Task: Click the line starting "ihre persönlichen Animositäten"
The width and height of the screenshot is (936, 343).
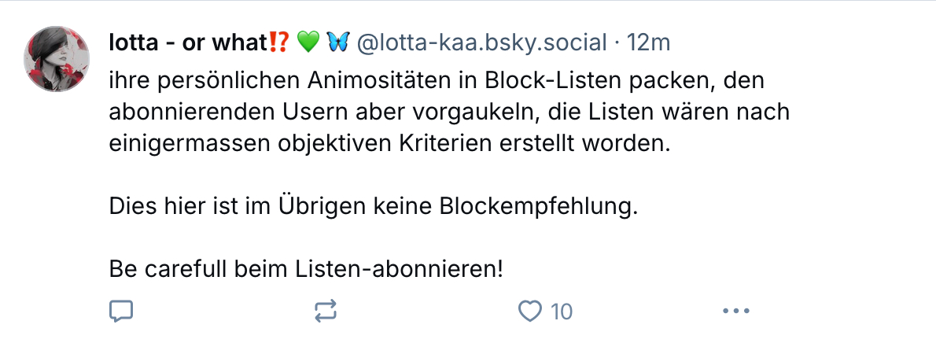Action: (437, 80)
